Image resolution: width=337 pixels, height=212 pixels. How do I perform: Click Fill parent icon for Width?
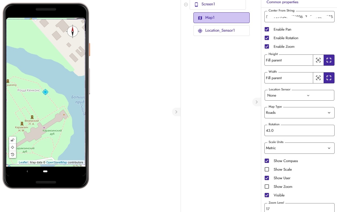point(329,78)
